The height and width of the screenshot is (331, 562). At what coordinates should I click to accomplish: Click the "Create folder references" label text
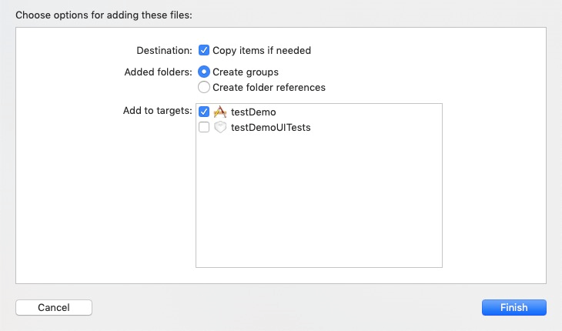pos(269,88)
